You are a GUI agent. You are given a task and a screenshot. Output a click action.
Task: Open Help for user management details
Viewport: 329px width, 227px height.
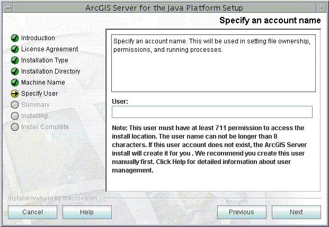coord(87,212)
